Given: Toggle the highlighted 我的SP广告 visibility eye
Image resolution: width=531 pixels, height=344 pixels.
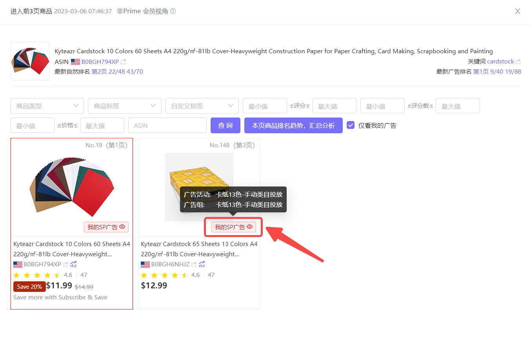Looking at the screenshot, I should 250,227.
